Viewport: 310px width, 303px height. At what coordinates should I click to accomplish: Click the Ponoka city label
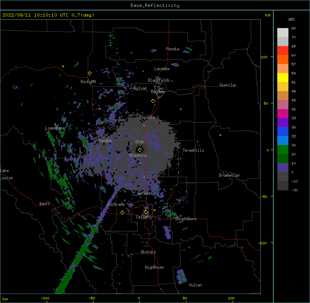pos(173,49)
